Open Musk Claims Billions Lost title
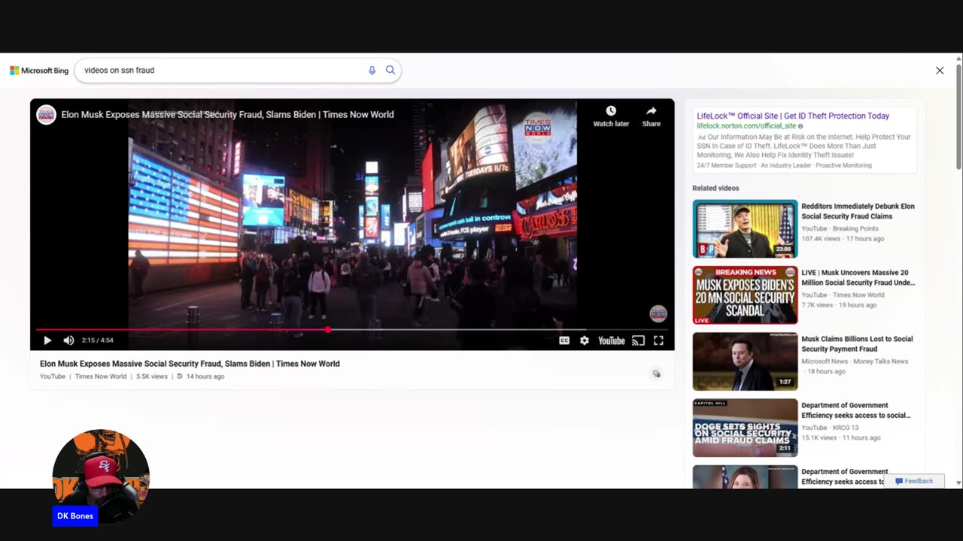Viewport: 963px width, 541px height. tap(857, 344)
